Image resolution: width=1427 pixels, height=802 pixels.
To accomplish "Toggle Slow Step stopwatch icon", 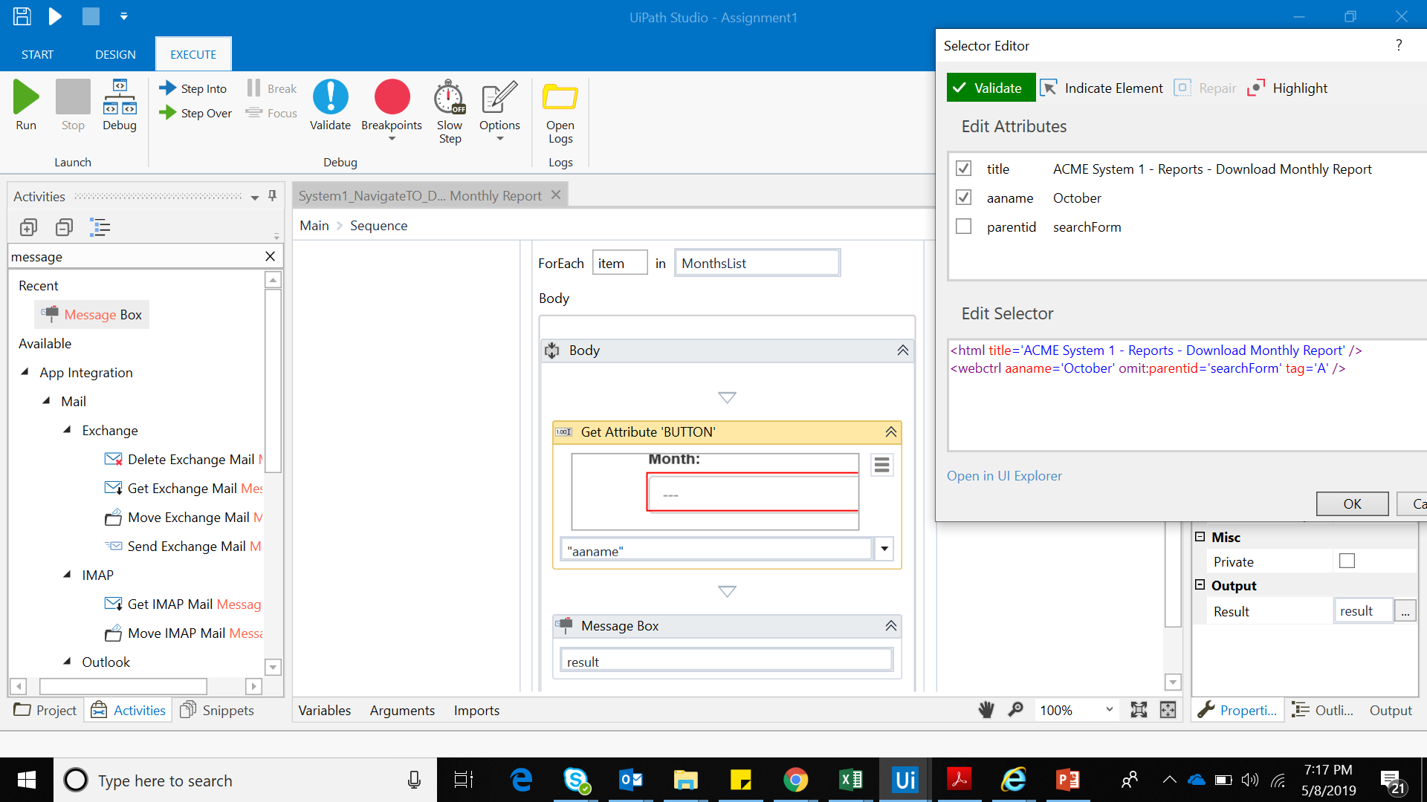I will pyautogui.click(x=449, y=97).
